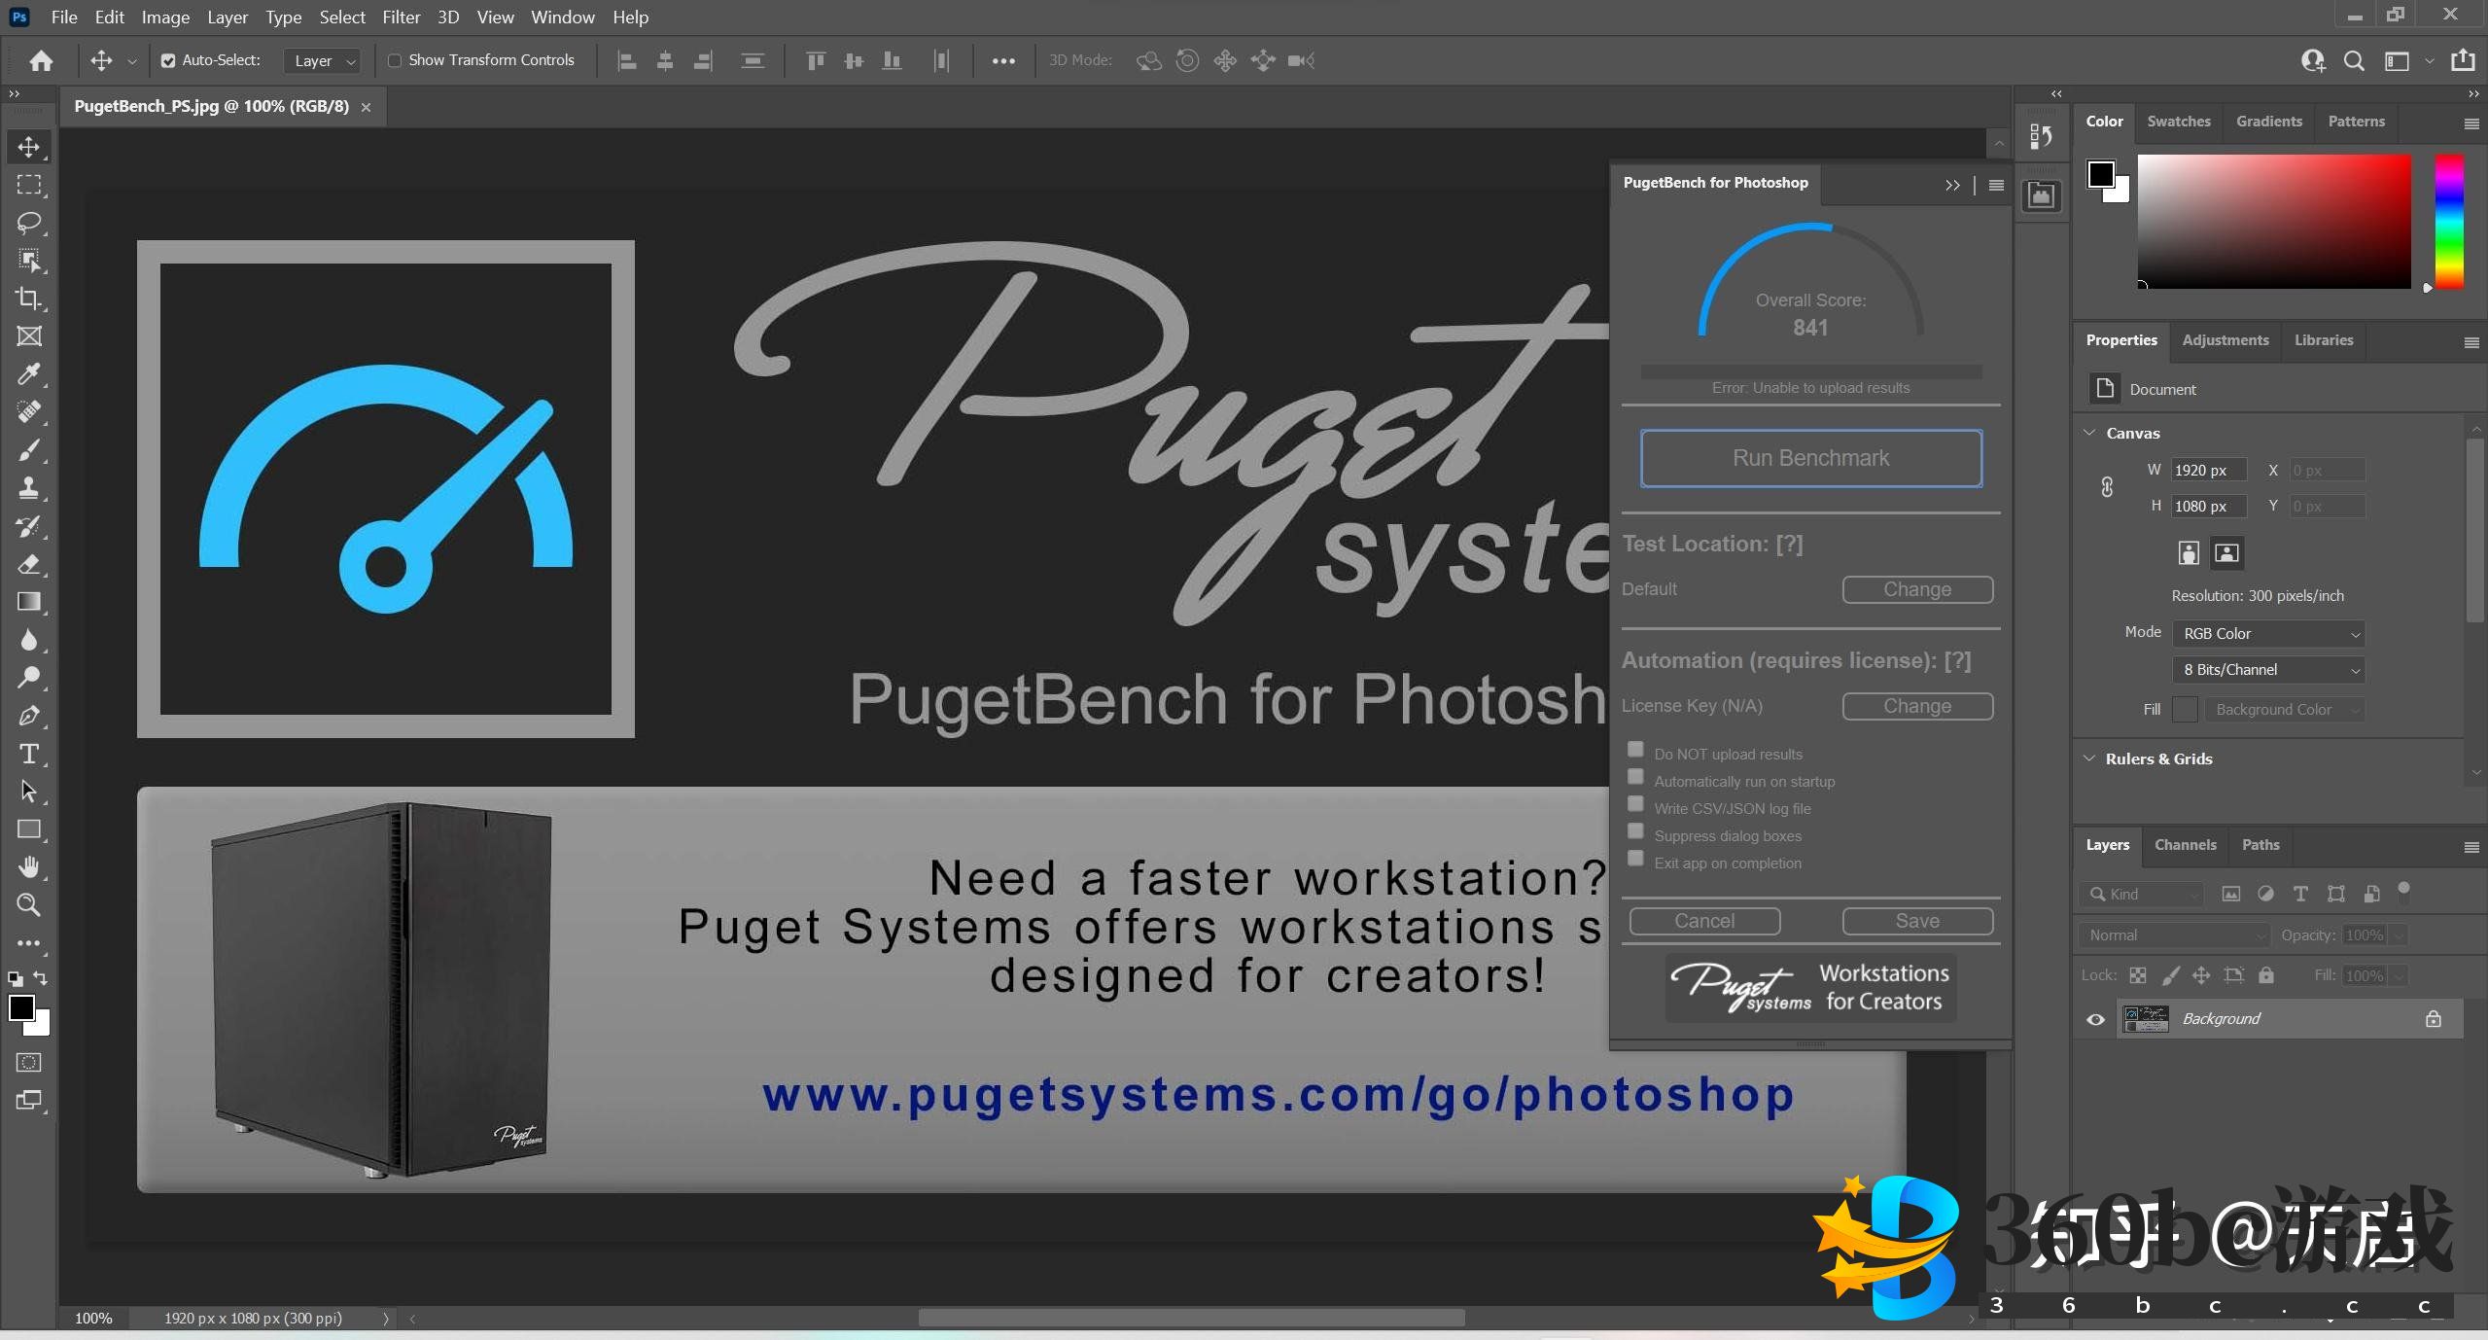Select the Brush tool

point(28,450)
